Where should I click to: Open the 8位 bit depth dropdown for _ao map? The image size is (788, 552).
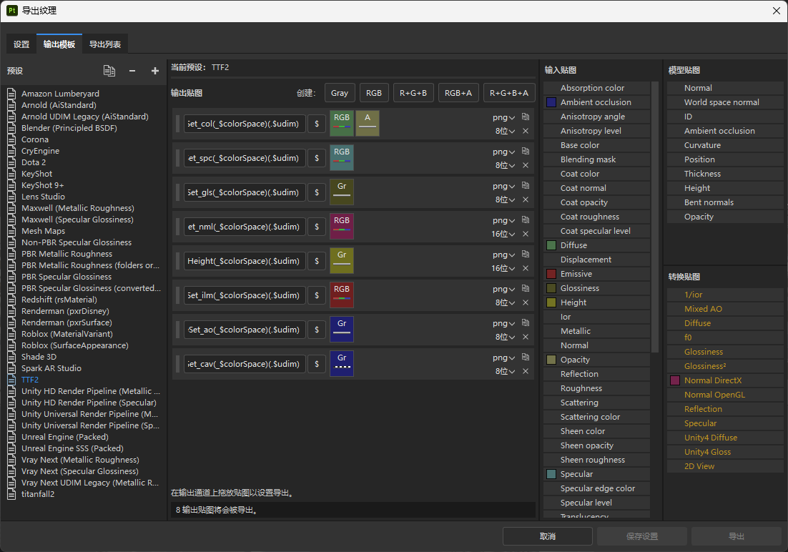coord(503,337)
